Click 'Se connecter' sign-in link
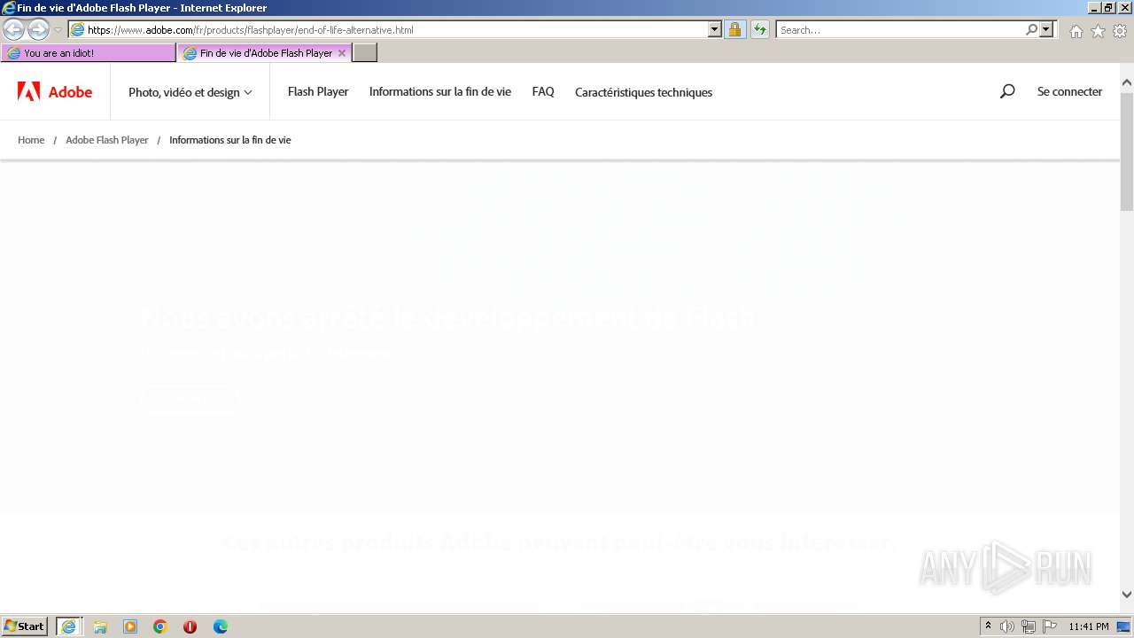This screenshot has height=638, width=1134. pos(1070,91)
